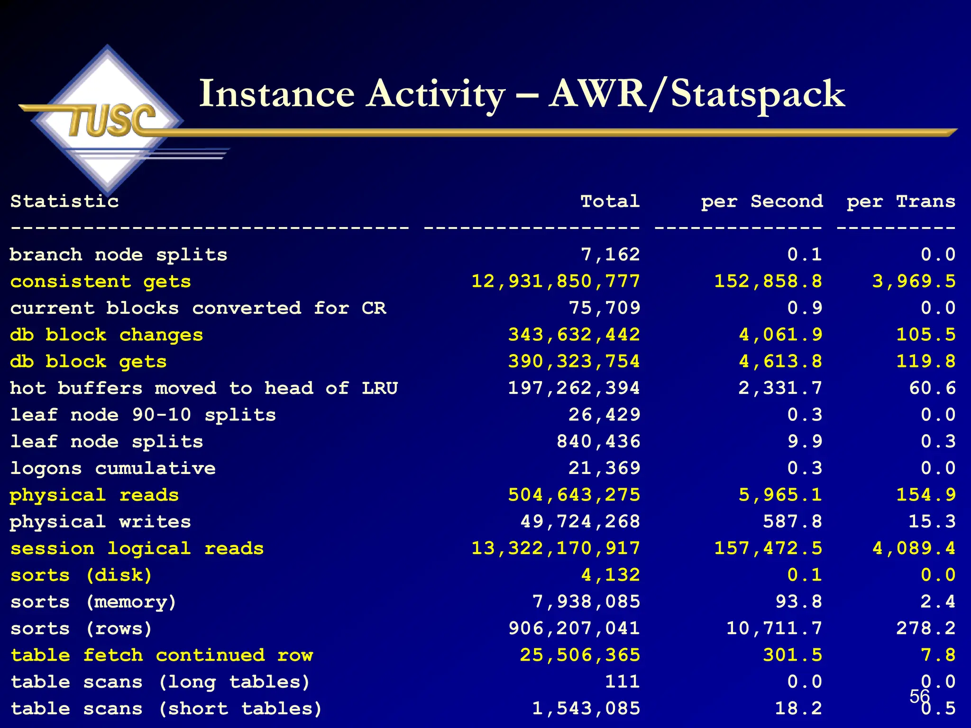971x728 pixels.
Task: Click the 'sorts (rows)' row label
Action: pyautogui.click(x=82, y=628)
